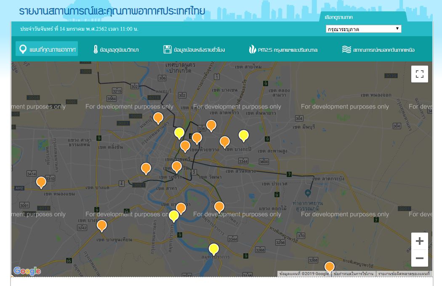Select orange marker above route 4 shield
The image size is (442, 286).
tap(146, 169)
